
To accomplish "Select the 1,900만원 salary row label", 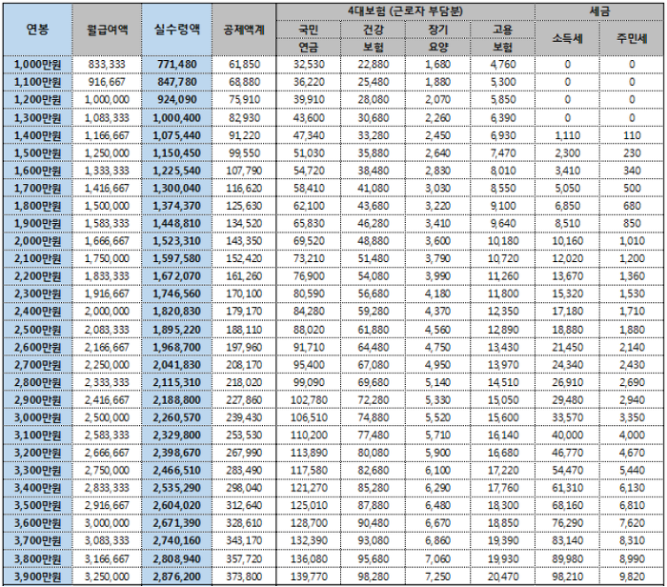I will coord(38,224).
